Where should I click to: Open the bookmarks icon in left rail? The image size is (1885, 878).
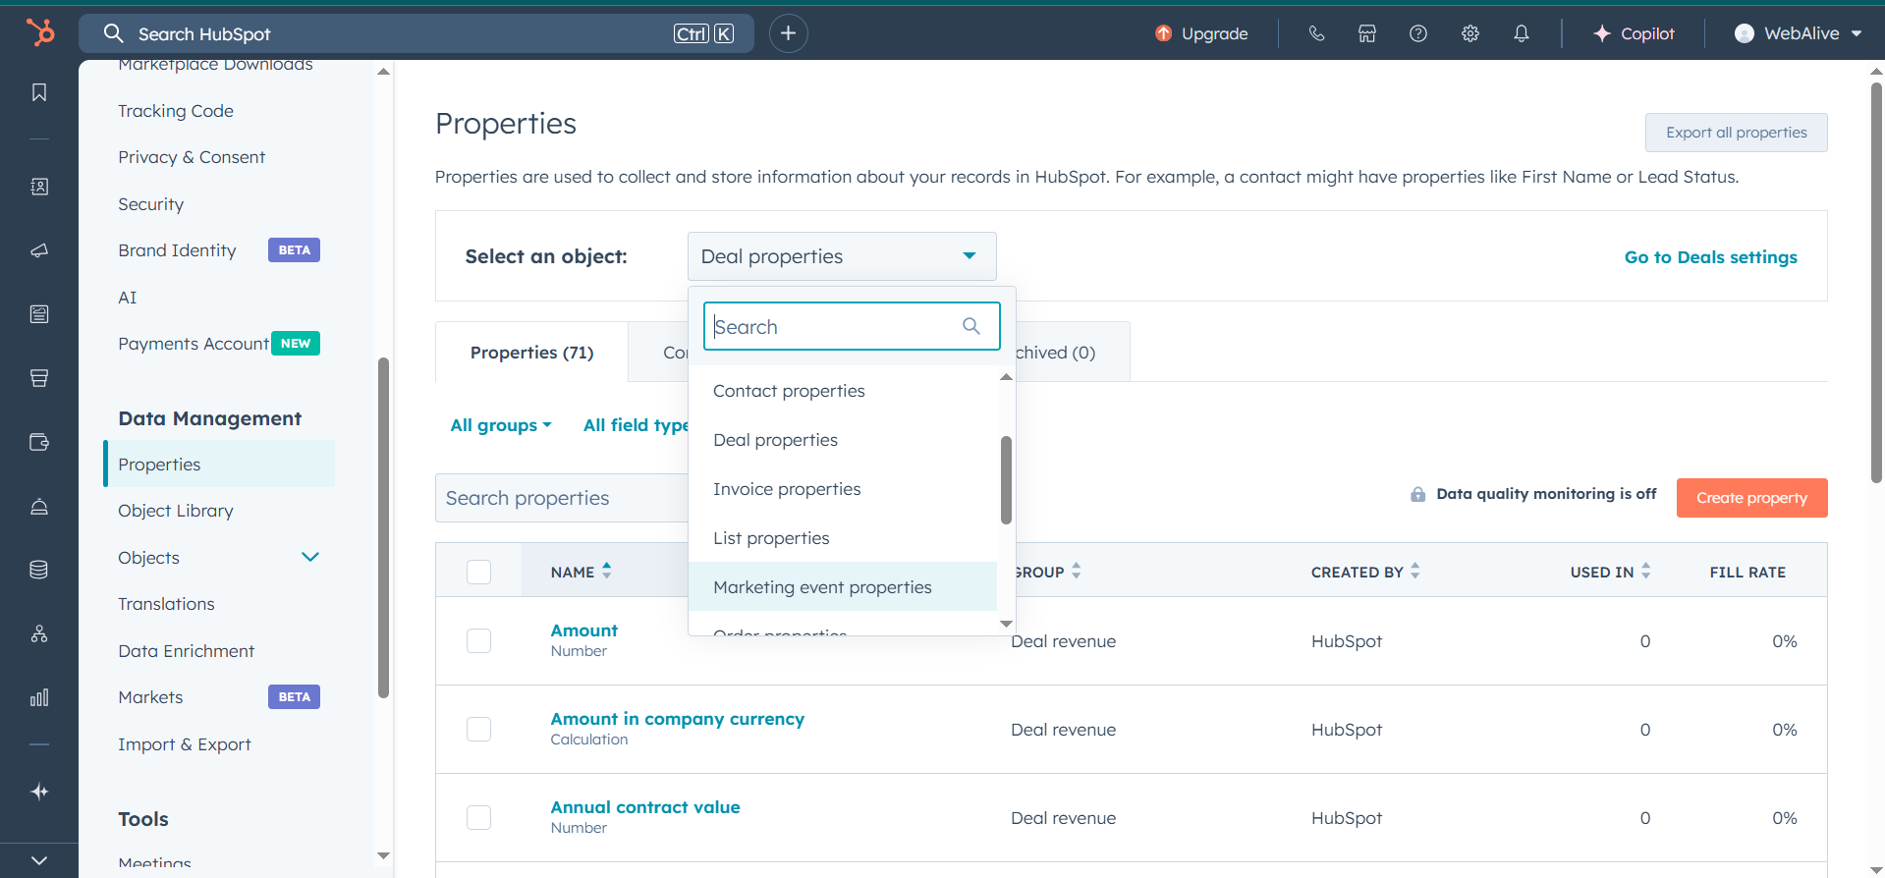(39, 92)
